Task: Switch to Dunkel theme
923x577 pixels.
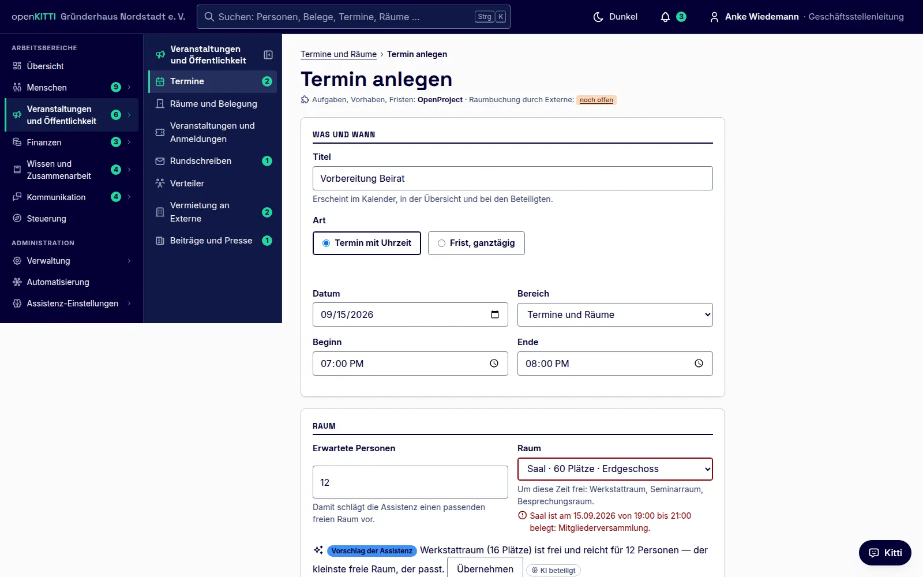Action: (616, 17)
